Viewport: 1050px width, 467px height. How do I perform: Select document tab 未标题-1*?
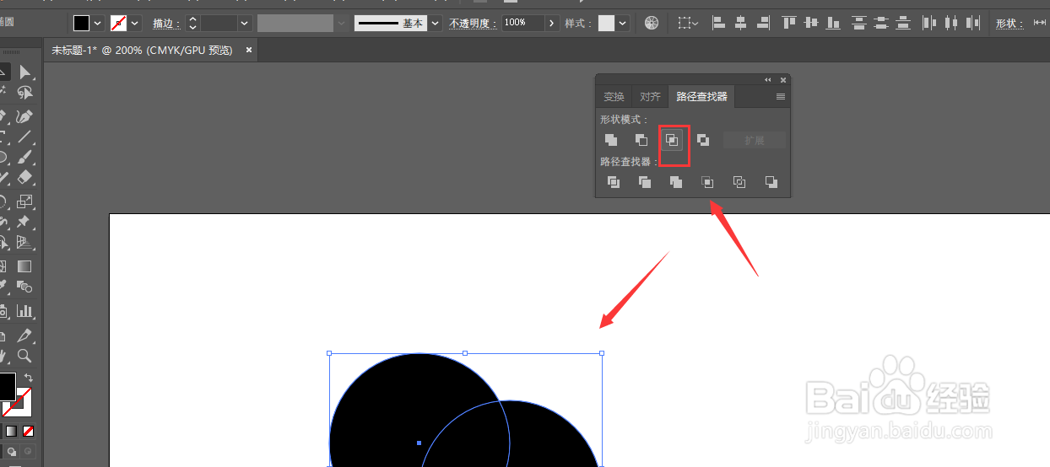[142, 51]
